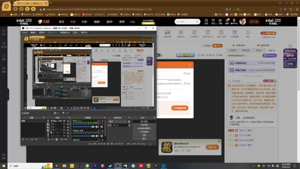
Task: Click the transition duration value field
Action: click(120, 125)
